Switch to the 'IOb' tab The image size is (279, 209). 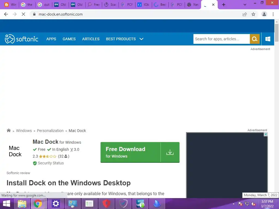tap(143, 5)
